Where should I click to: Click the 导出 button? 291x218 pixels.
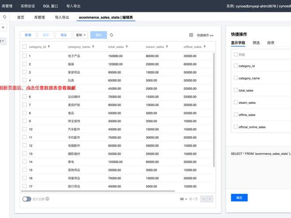pyautogui.click(x=63, y=35)
